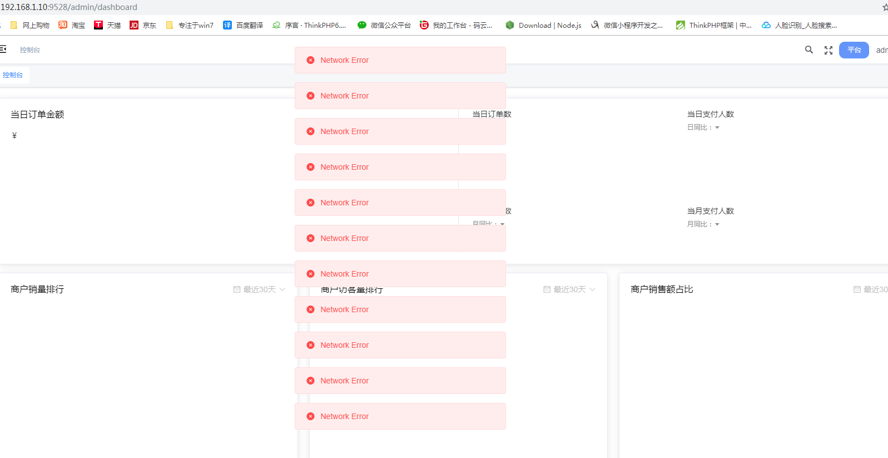Click the first Network Error message

[x=400, y=60]
